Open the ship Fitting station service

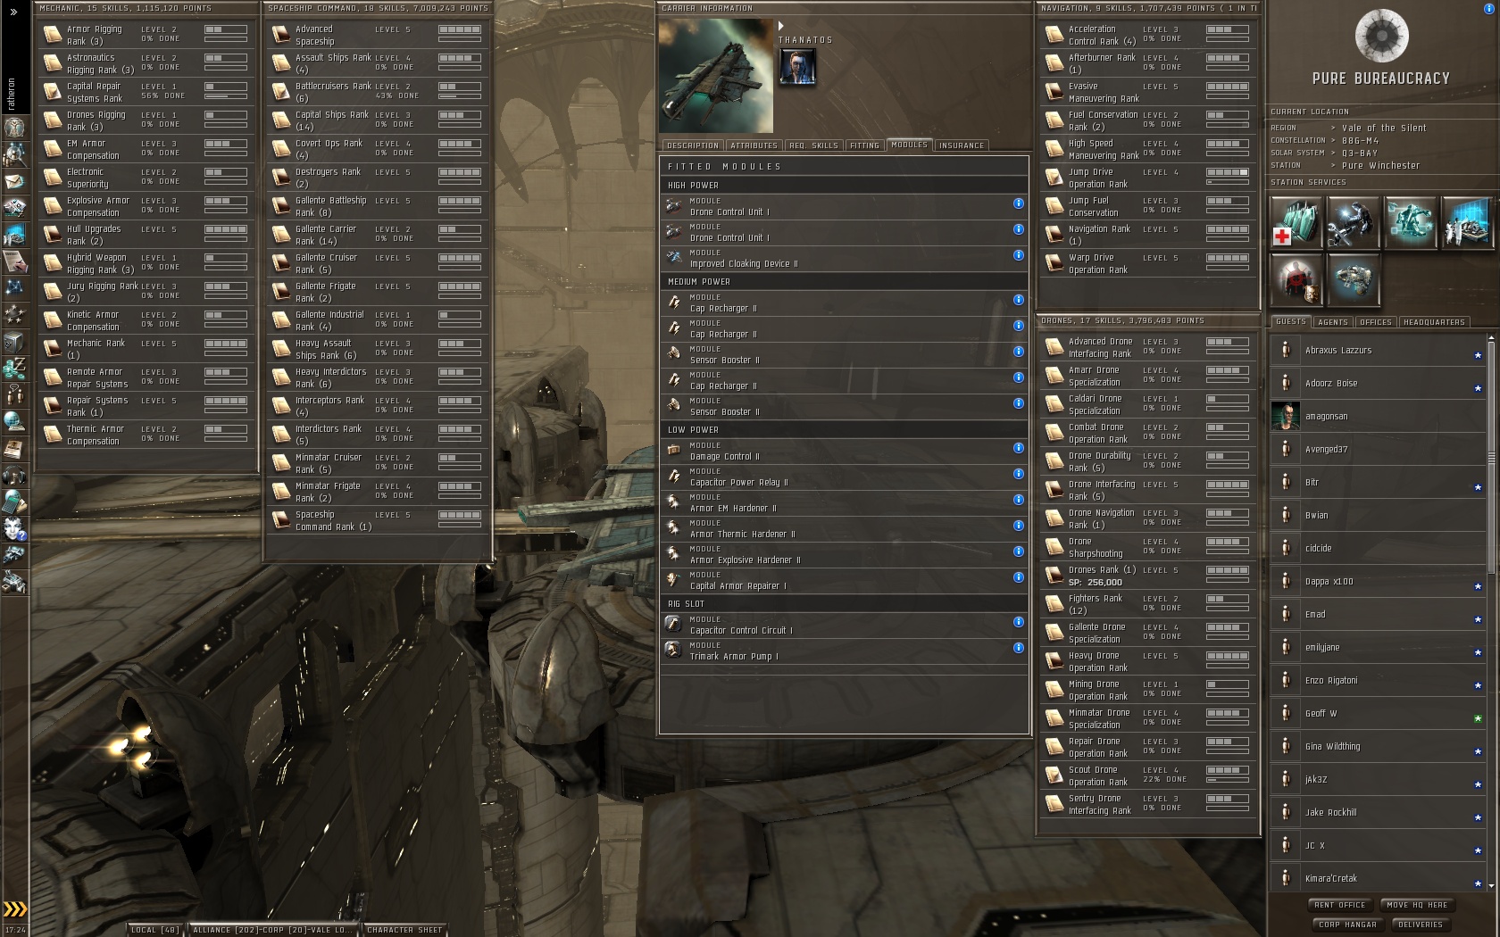click(x=1353, y=279)
